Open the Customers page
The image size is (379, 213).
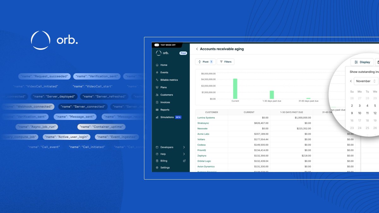click(166, 95)
